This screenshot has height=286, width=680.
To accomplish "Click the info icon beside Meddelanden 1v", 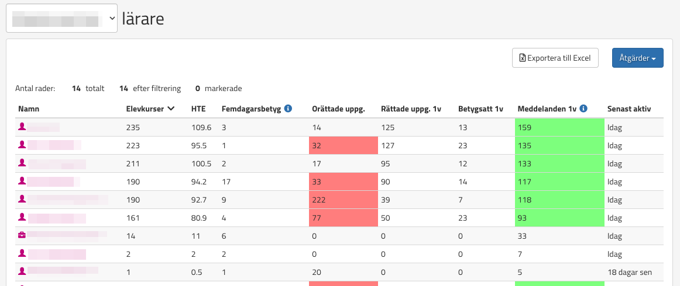I will coord(583,109).
